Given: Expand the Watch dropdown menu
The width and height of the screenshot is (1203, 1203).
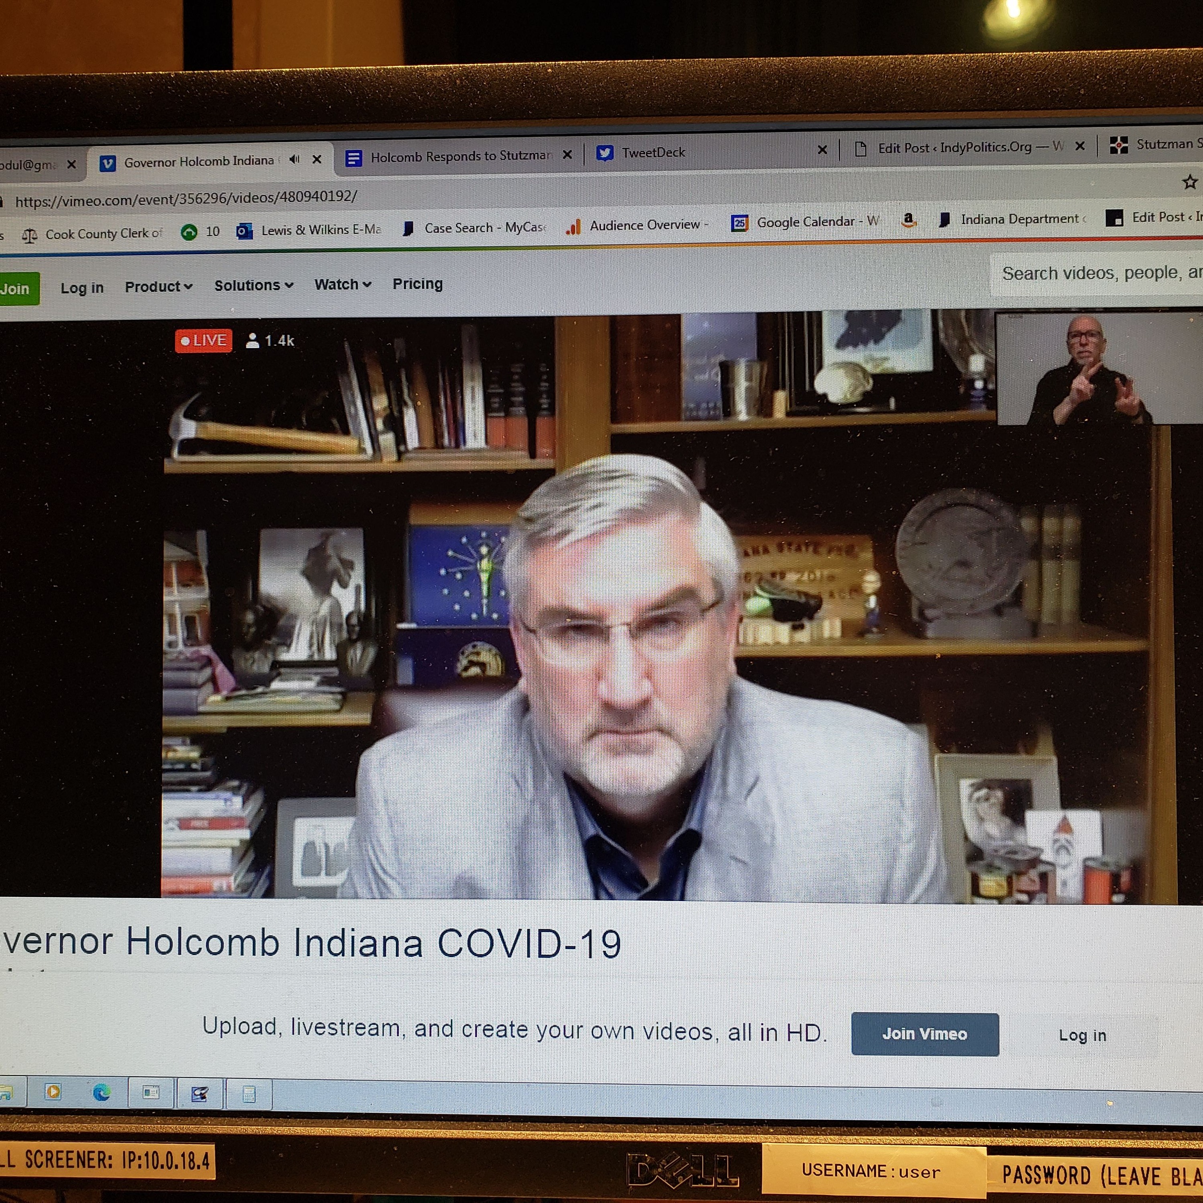Looking at the screenshot, I should coord(342,285).
